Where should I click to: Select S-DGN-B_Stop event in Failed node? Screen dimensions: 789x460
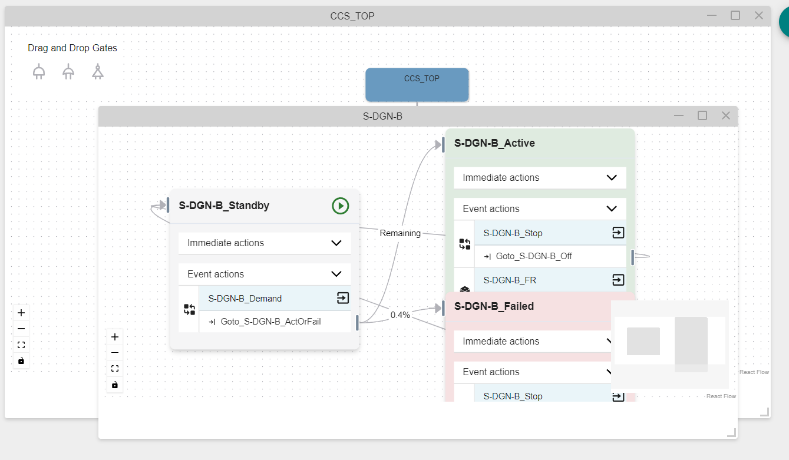click(x=543, y=393)
